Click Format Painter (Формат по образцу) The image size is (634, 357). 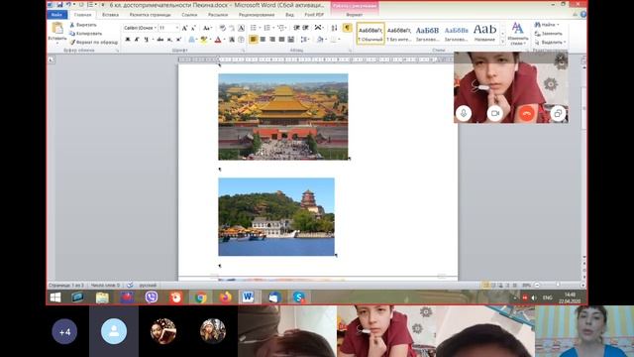[x=94, y=42]
